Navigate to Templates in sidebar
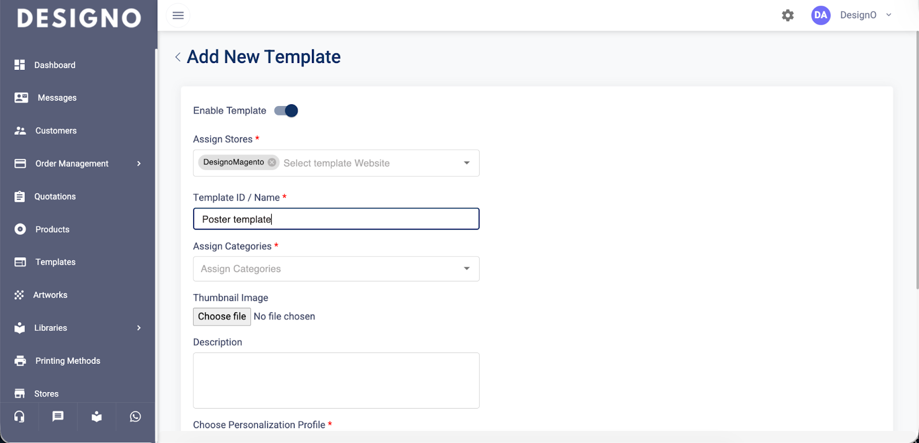The width and height of the screenshot is (919, 443). point(55,262)
